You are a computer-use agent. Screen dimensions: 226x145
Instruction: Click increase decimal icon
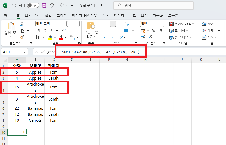143,37
